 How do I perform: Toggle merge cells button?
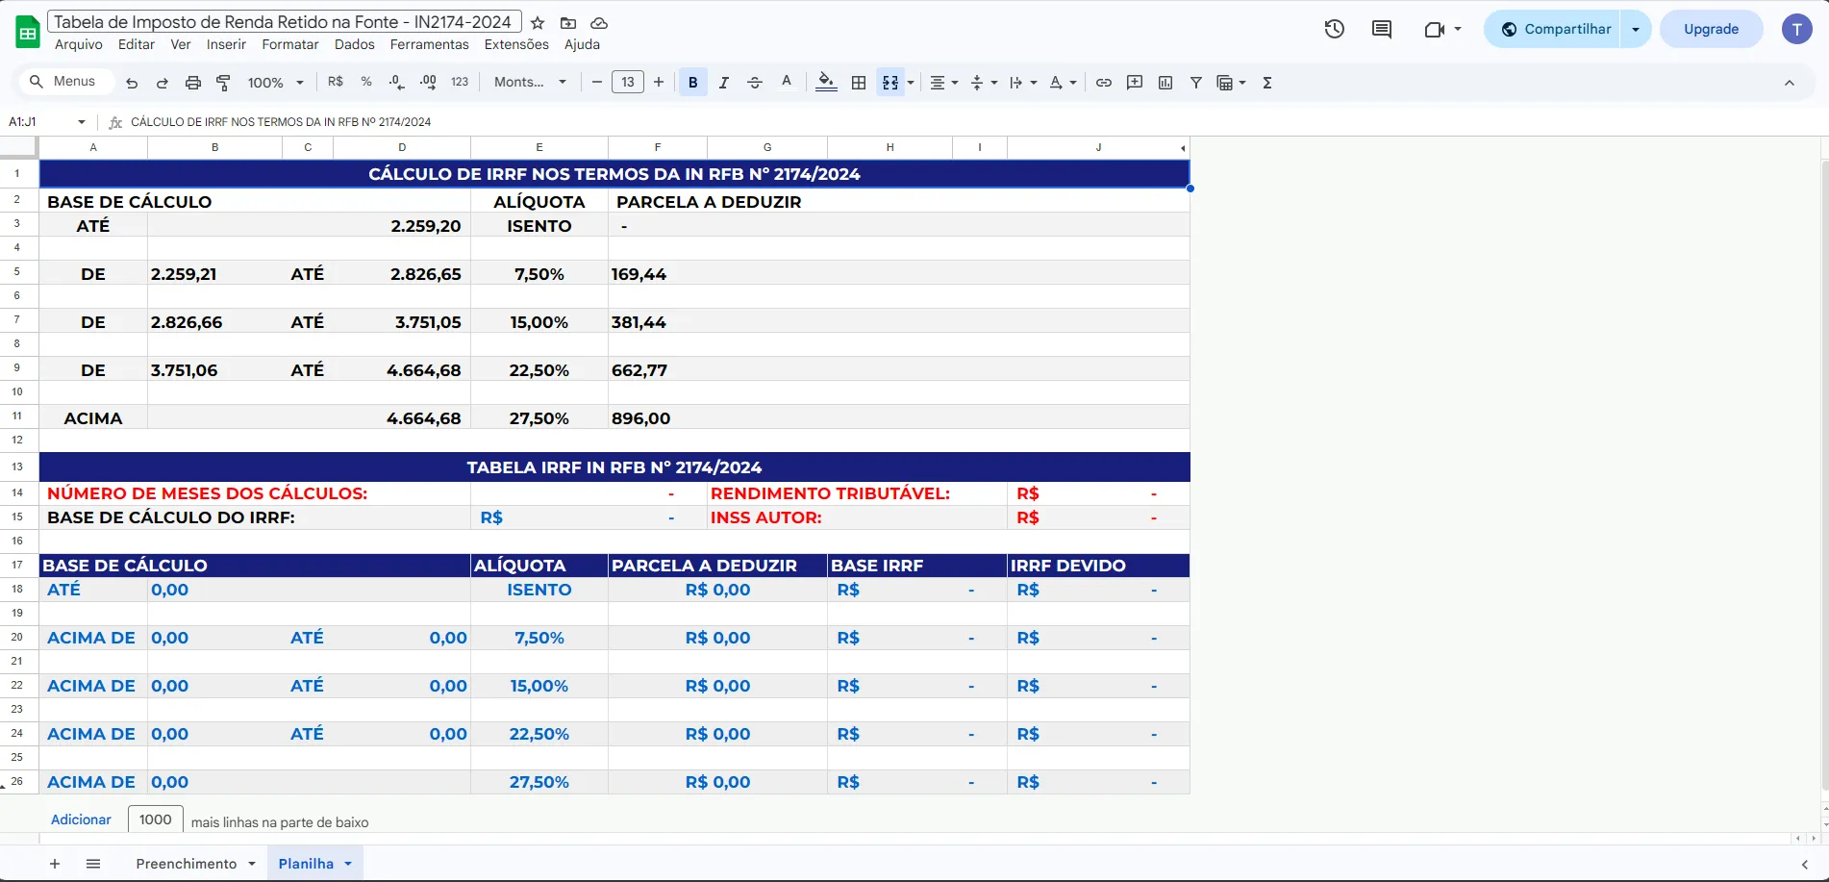890,83
